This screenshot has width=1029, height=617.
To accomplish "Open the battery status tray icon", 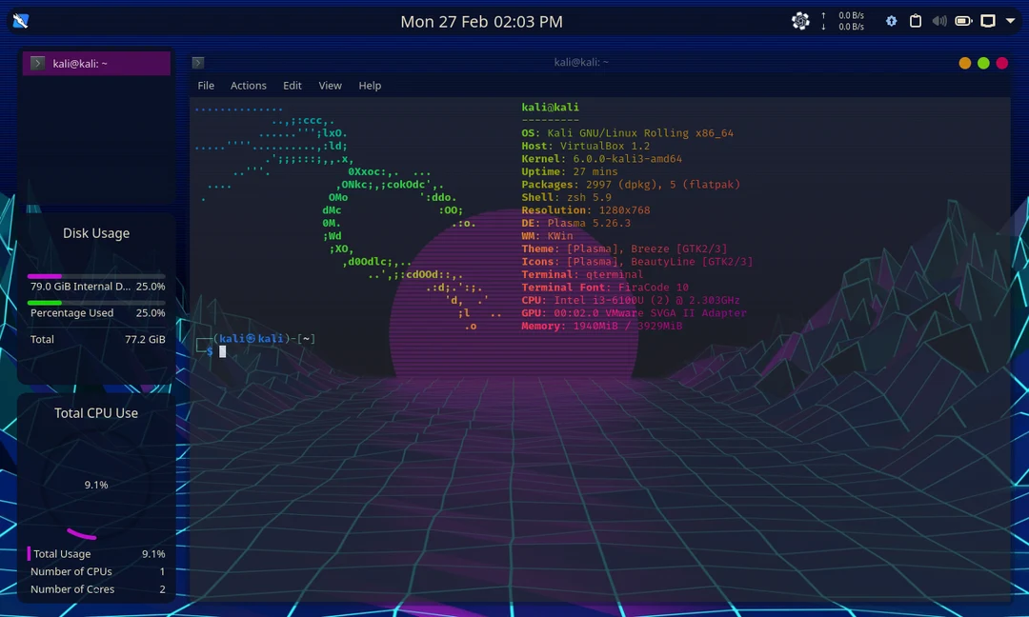I will [963, 20].
